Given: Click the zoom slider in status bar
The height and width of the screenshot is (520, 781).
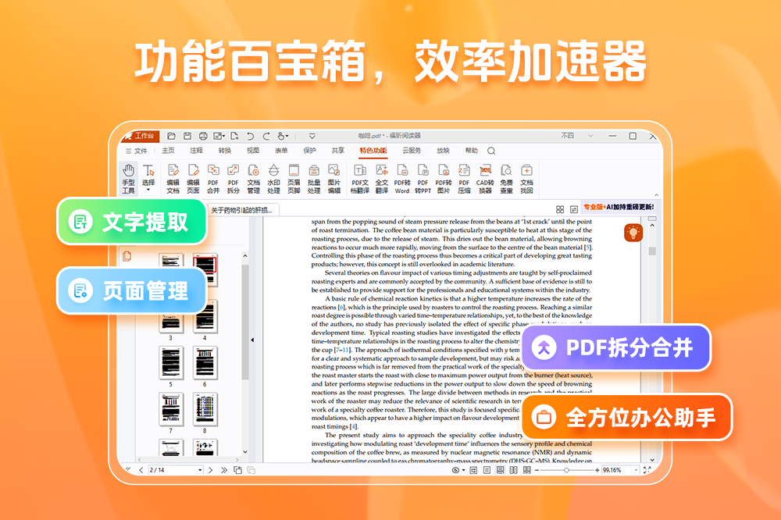Looking at the screenshot, I should pyautogui.click(x=565, y=470).
